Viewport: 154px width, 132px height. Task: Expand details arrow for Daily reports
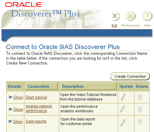(10, 121)
